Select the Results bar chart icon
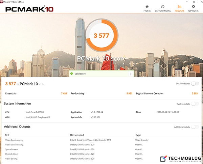This screenshot has width=203, height=164. coord(179,7)
